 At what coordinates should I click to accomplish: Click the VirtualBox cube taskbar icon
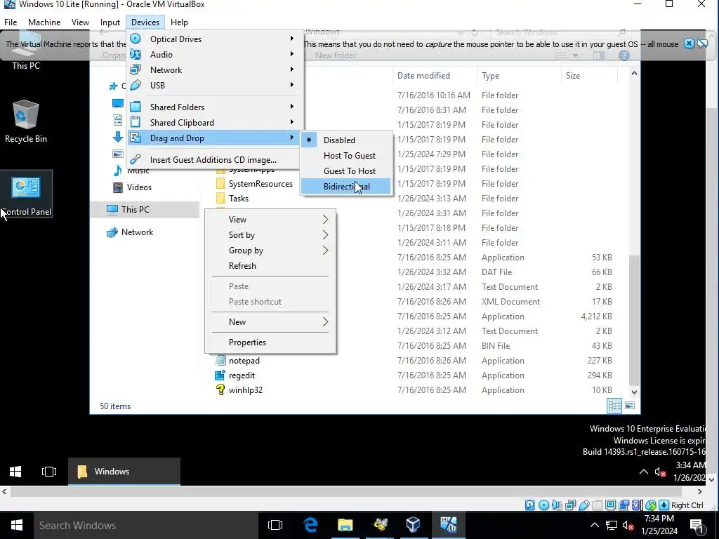tap(413, 525)
